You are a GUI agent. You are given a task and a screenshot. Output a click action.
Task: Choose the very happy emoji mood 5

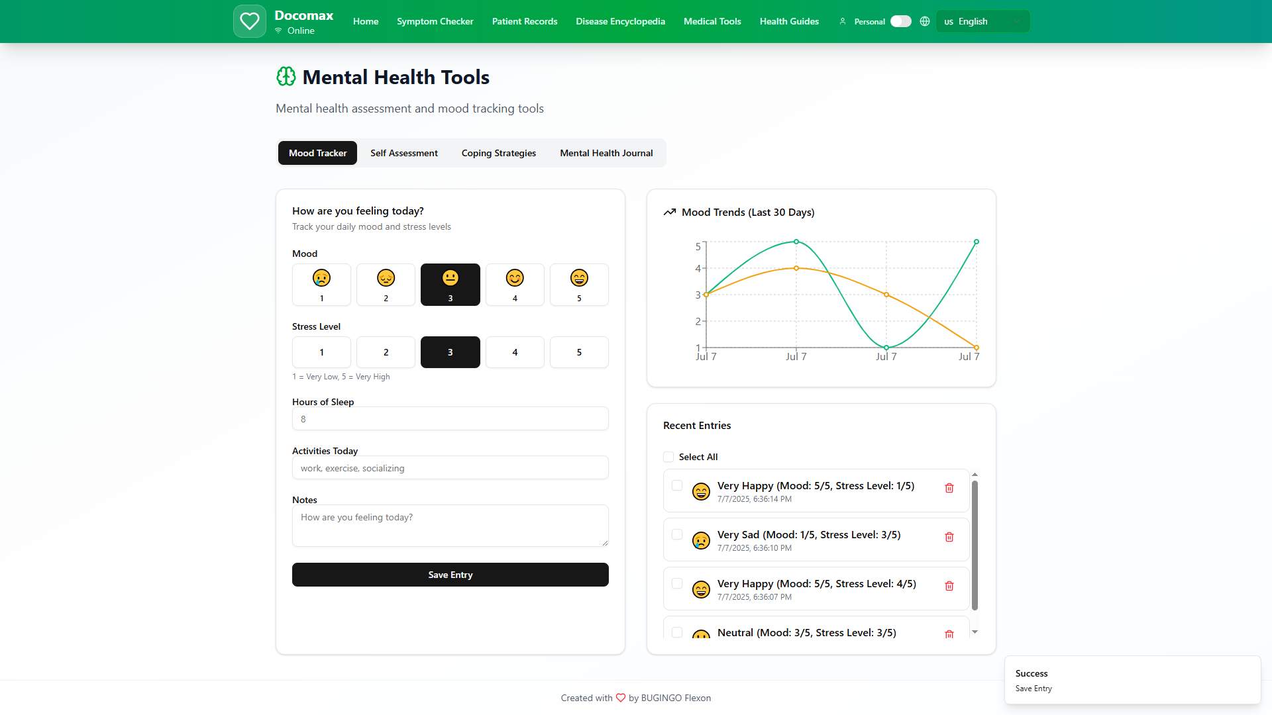click(579, 285)
